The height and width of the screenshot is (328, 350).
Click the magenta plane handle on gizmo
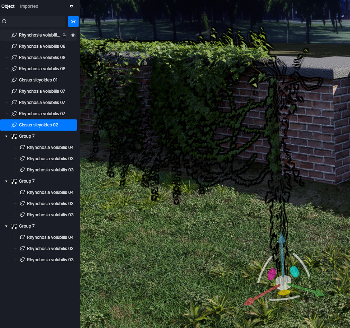(x=272, y=274)
